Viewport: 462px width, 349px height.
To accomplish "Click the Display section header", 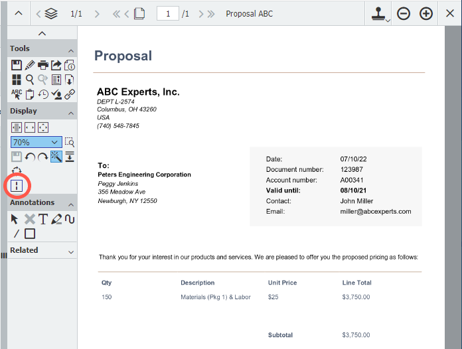I will tap(24, 111).
